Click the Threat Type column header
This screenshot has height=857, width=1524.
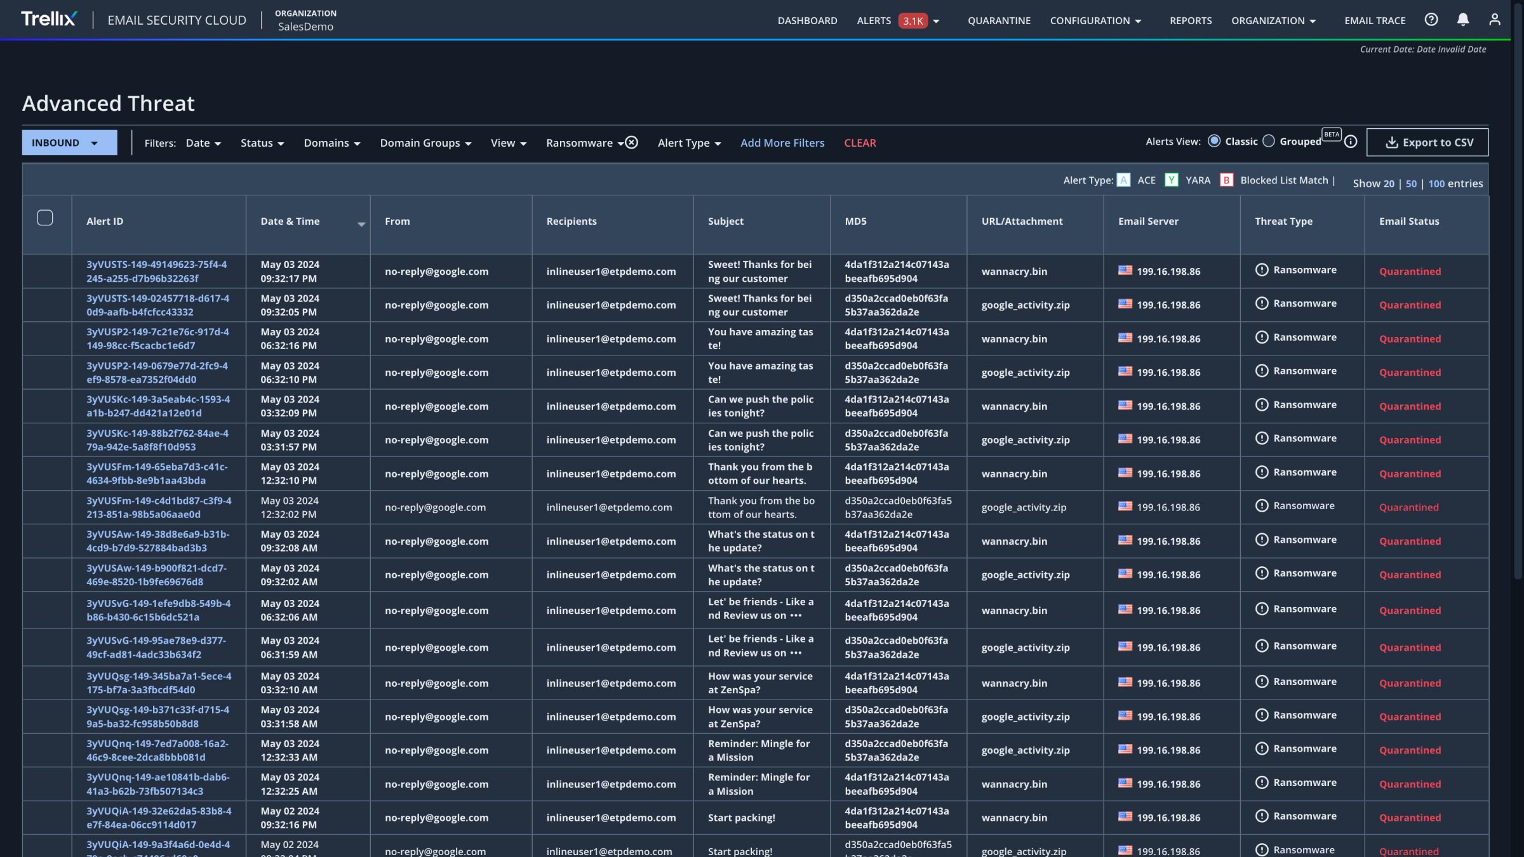1283,221
